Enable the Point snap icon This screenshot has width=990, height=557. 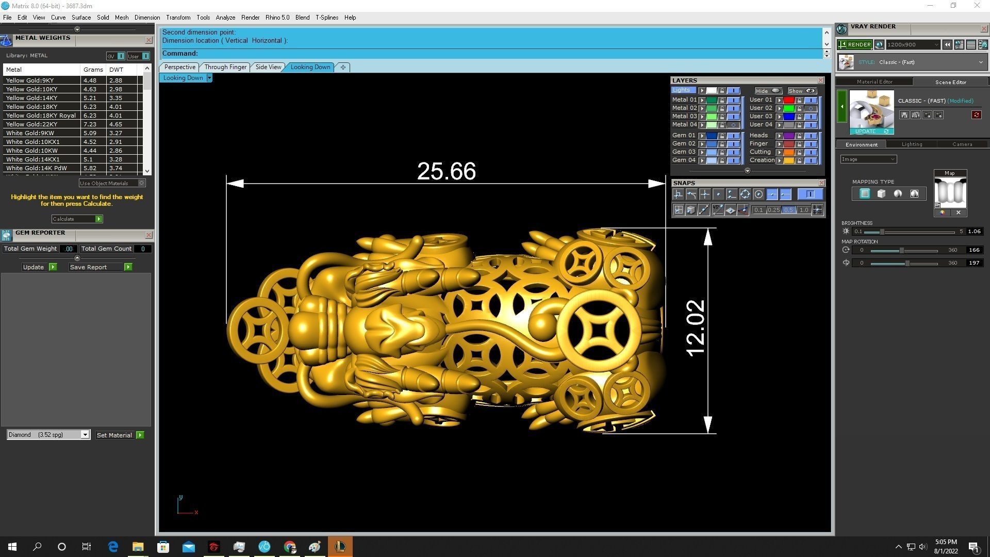point(718,194)
